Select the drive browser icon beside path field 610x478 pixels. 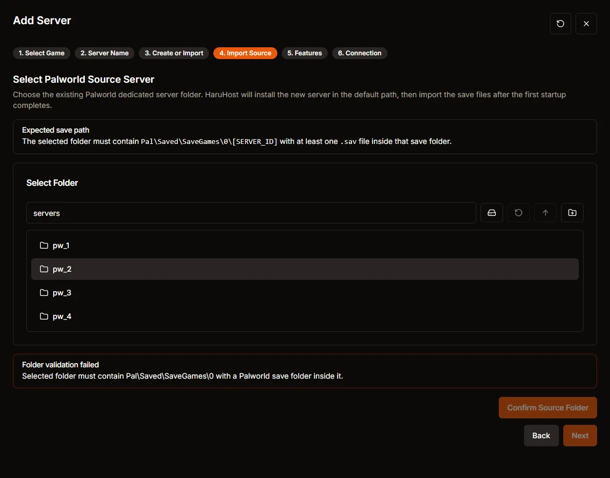pos(491,213)
